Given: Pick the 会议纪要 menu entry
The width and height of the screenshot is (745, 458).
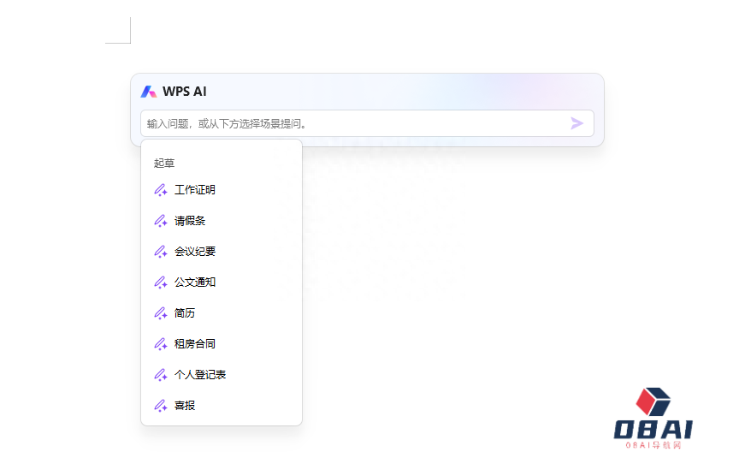Looking at the screenshot, I should (195, 252).
